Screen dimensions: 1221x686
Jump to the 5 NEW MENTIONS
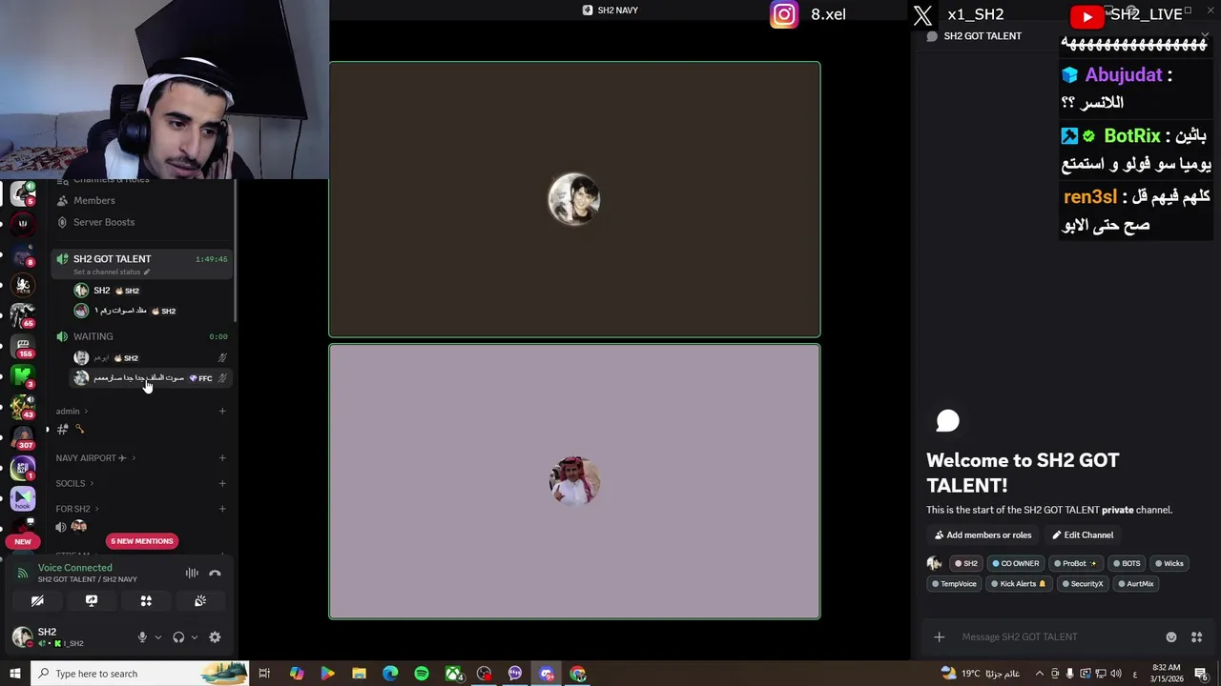tap(142, 541)
